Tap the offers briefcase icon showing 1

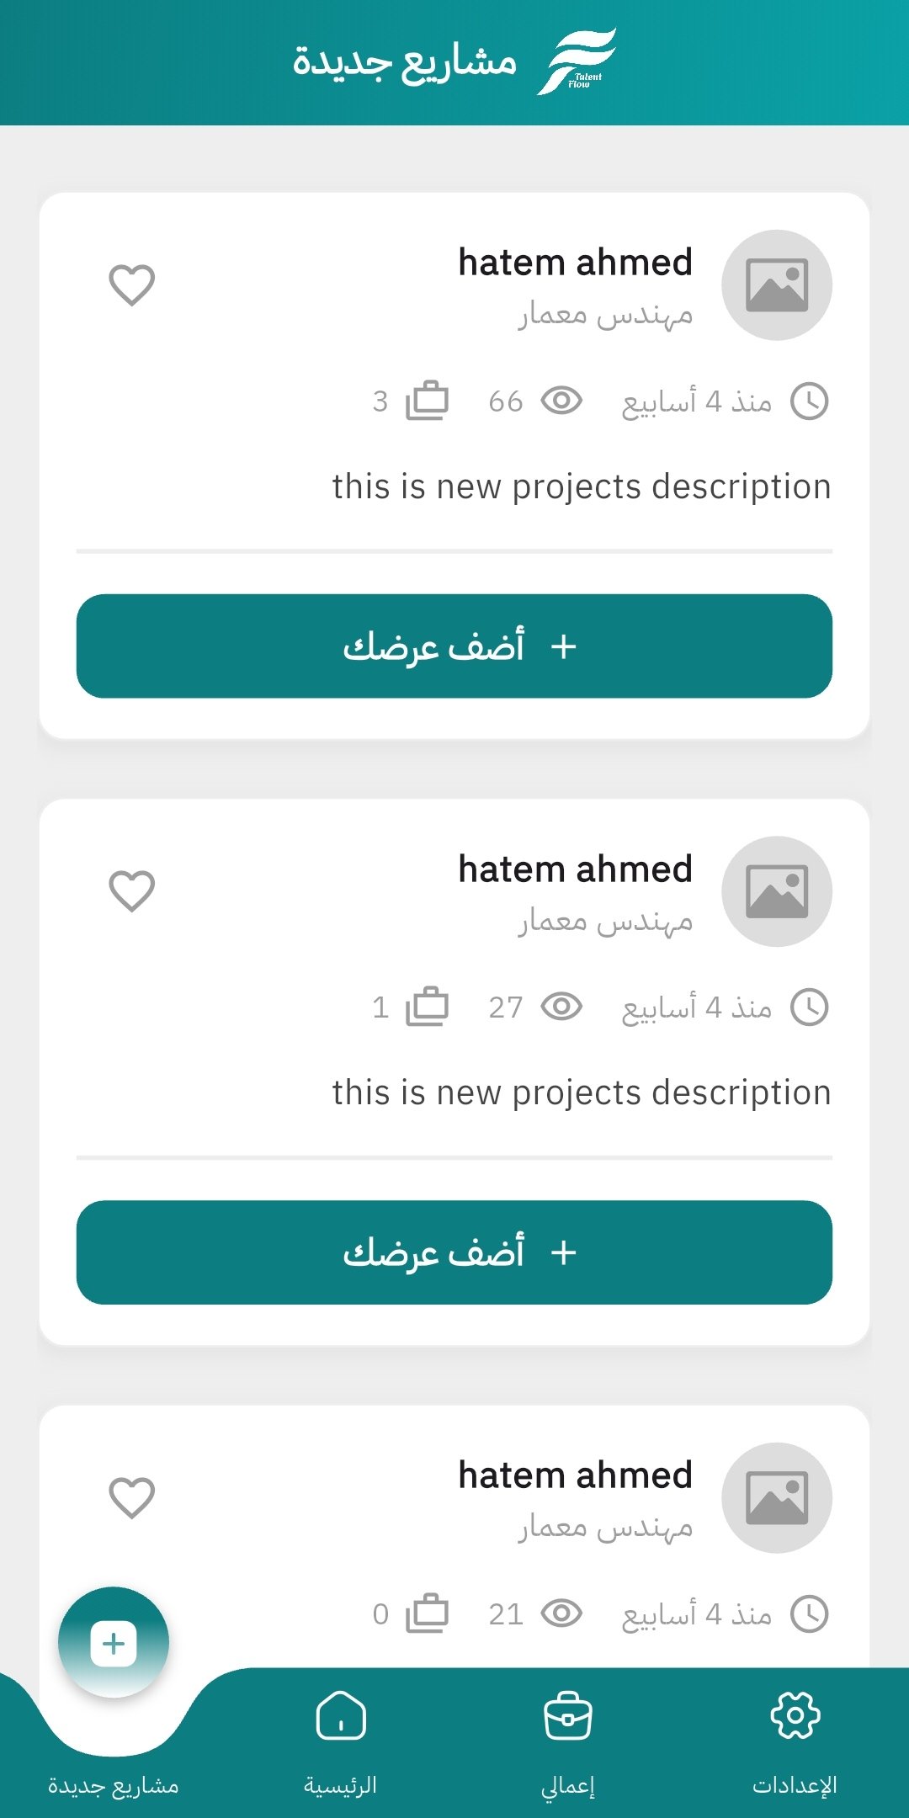pyautogui.click(x=427, y=1007)
